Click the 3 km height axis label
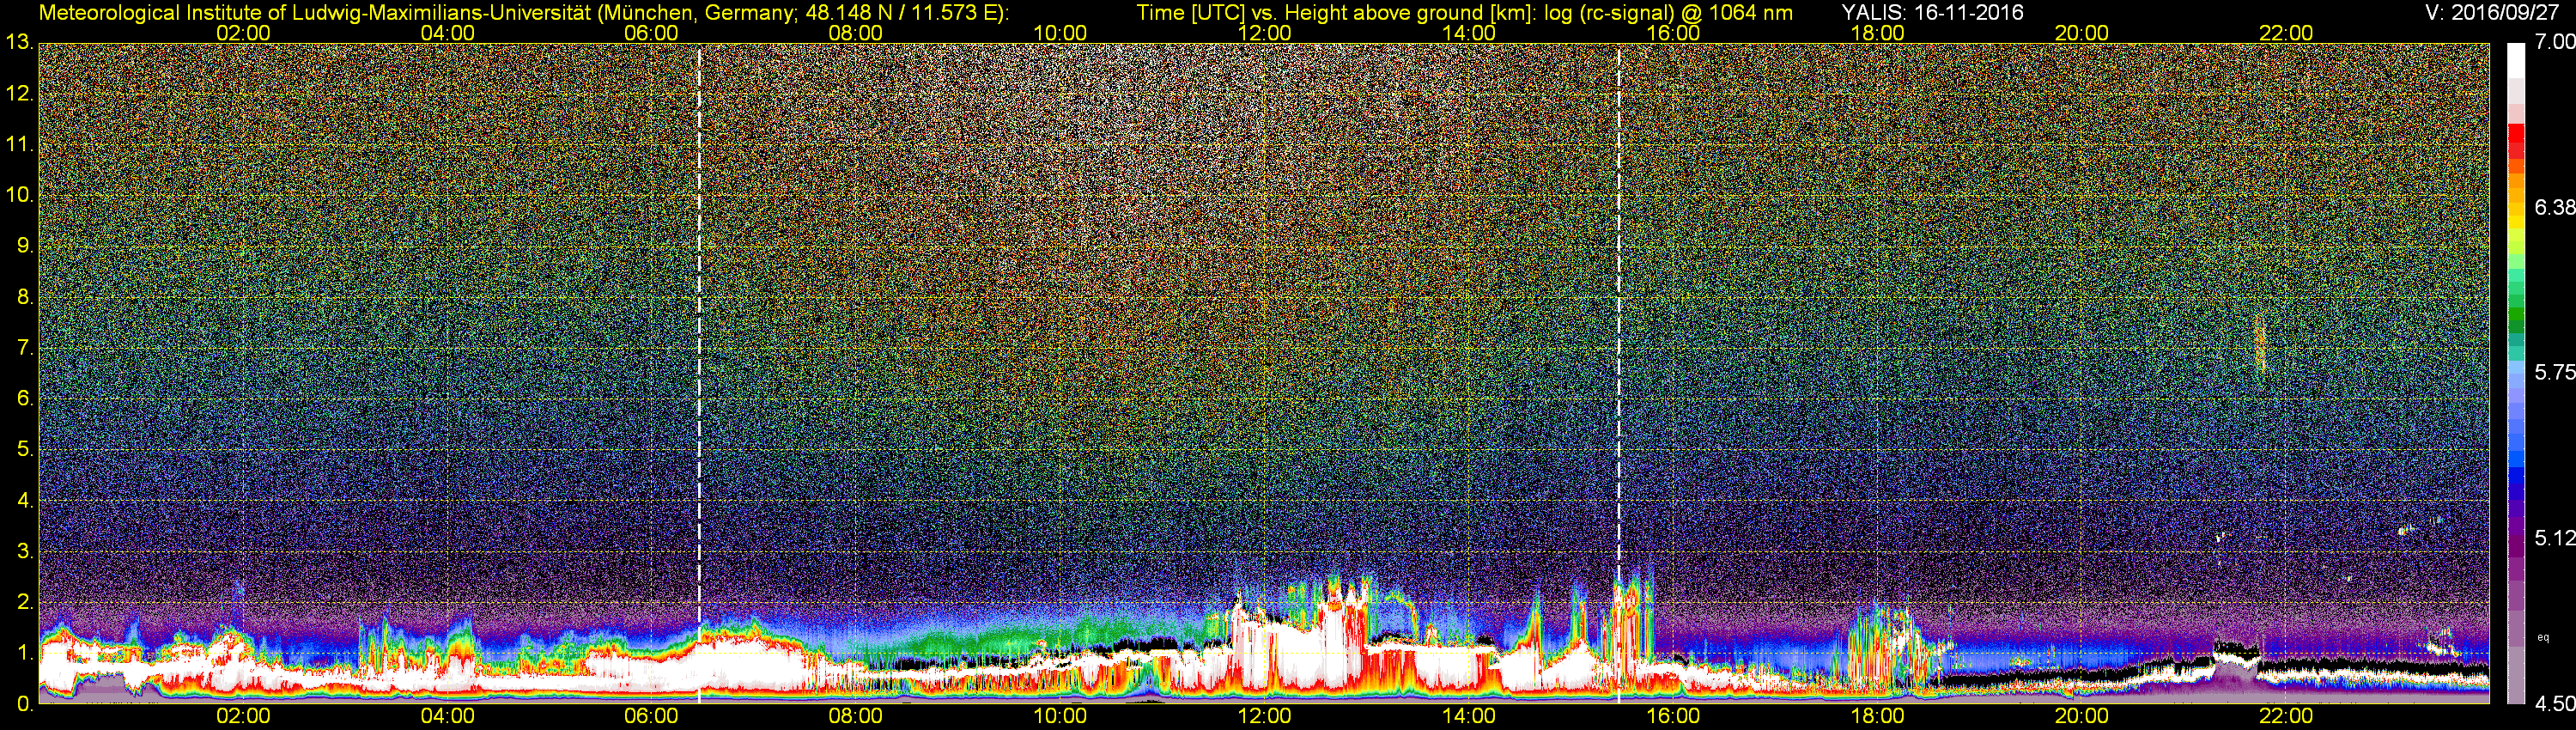 pyautogui.click(x=24, y=552)
